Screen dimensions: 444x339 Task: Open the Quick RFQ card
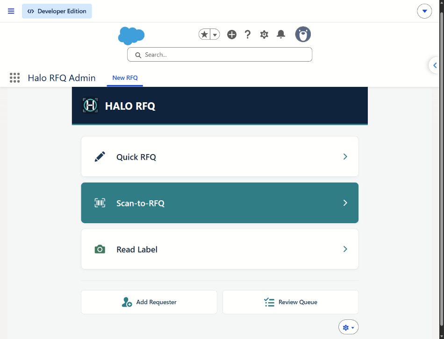pos(220,157)
